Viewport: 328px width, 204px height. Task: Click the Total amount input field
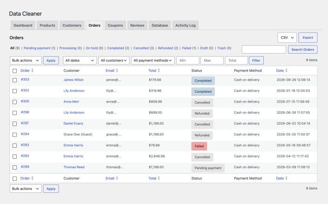click(x=236, y=61)
